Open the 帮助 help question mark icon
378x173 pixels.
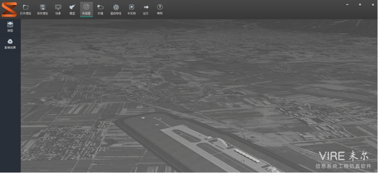tap(159, 10)
